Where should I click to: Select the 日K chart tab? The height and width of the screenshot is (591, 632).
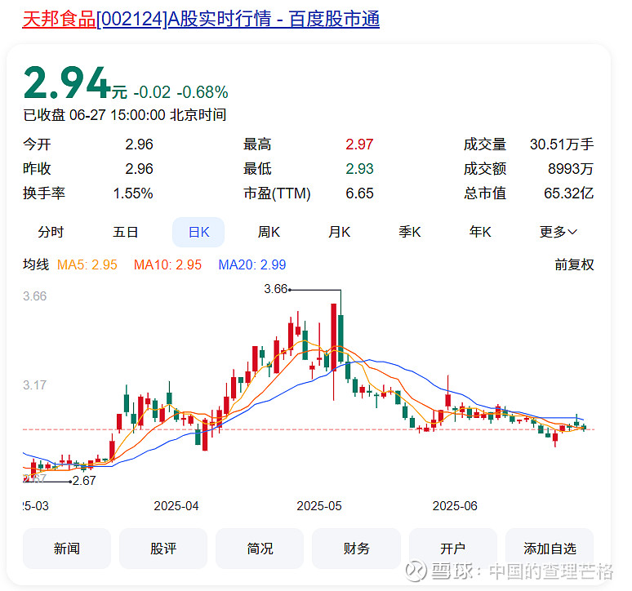198,232
